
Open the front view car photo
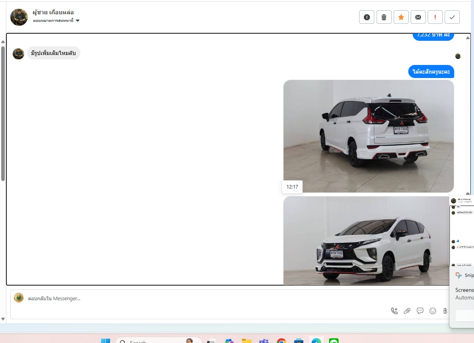pos(366,240)
